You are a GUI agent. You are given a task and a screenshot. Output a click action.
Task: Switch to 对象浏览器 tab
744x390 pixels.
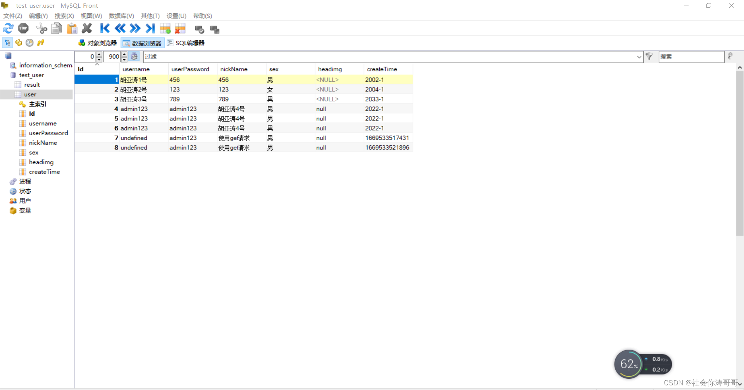pos(98,43)
